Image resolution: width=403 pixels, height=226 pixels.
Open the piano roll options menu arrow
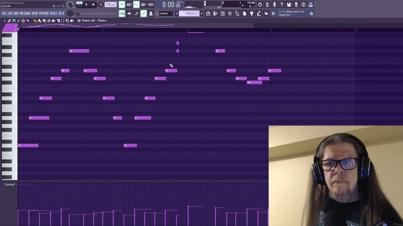coord(5,20)
